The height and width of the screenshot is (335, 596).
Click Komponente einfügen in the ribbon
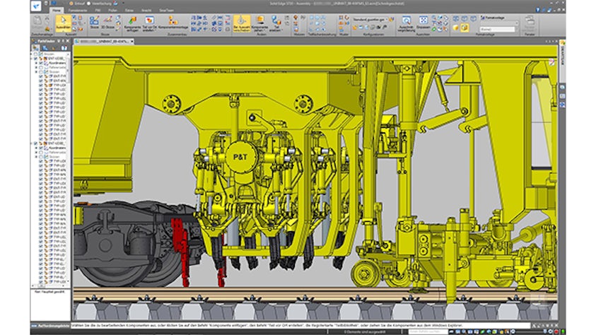pyautogui.click(x=132, y=23)
